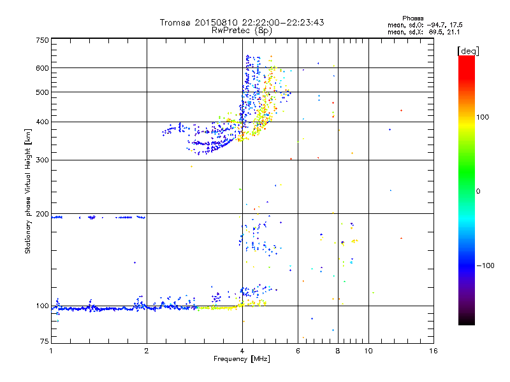
Task: Click the black bottom of the phase colorbar
Action: click(467, 320)
